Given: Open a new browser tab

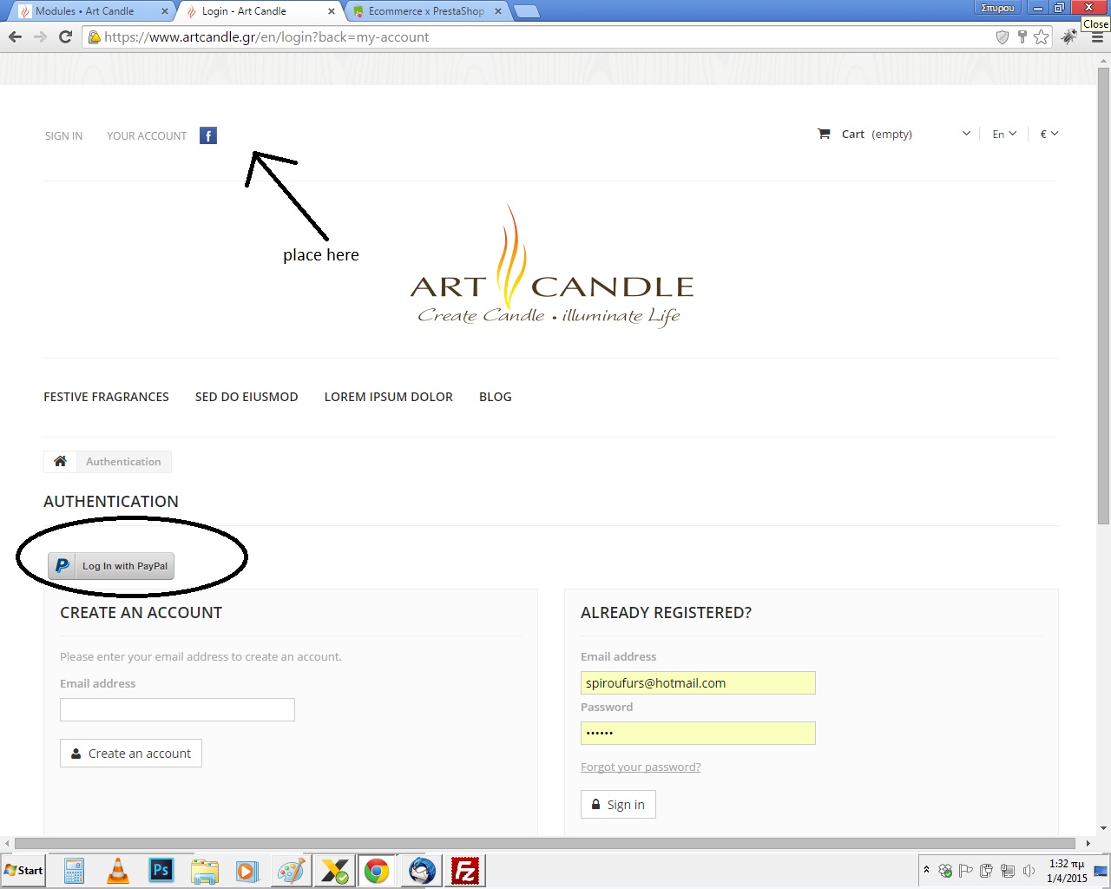Looking at the screenshot, I should (x=527, y=11).
